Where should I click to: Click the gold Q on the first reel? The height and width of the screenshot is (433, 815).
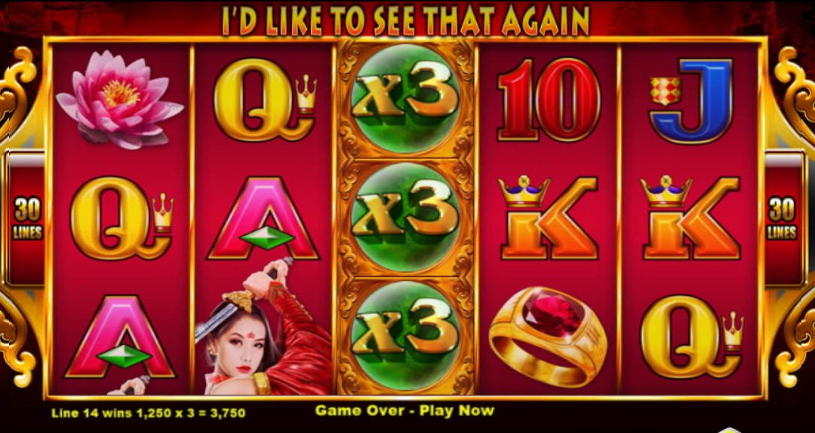[121, 218]
